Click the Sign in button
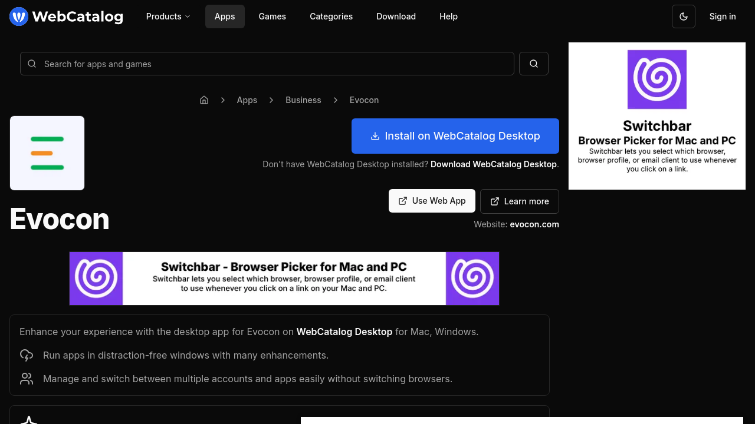Image resolution: width=755 pixels, height=424 pixels. pyautogui.click(x=723, y=16)
